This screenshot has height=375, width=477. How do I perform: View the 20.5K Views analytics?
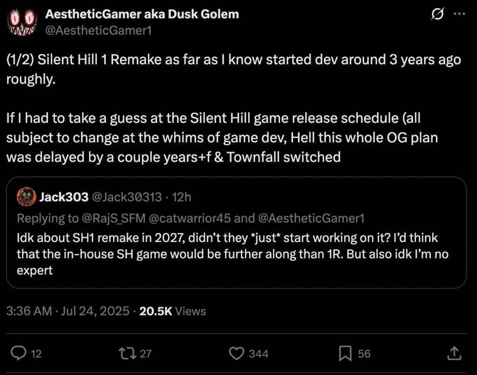click(x=172, y=311)
